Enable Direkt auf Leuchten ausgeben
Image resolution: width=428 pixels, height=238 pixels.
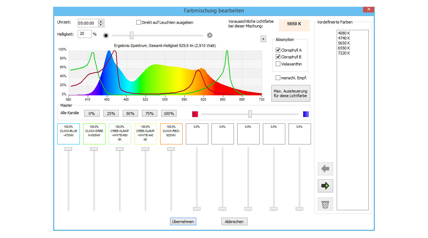pos(139,22)
